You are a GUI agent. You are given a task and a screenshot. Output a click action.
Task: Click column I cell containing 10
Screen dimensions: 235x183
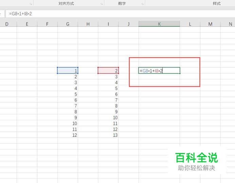(108, 118)
